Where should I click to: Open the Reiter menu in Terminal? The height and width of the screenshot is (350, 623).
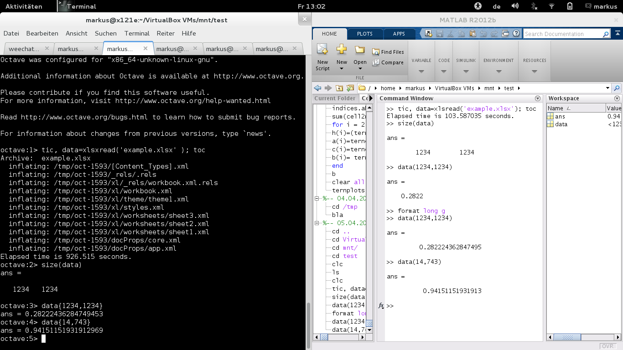(166, 33)
